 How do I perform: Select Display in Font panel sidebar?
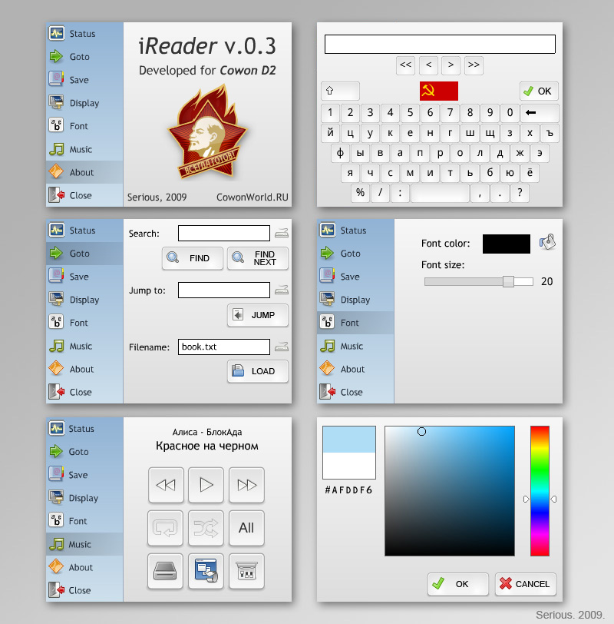pos(355,299)
